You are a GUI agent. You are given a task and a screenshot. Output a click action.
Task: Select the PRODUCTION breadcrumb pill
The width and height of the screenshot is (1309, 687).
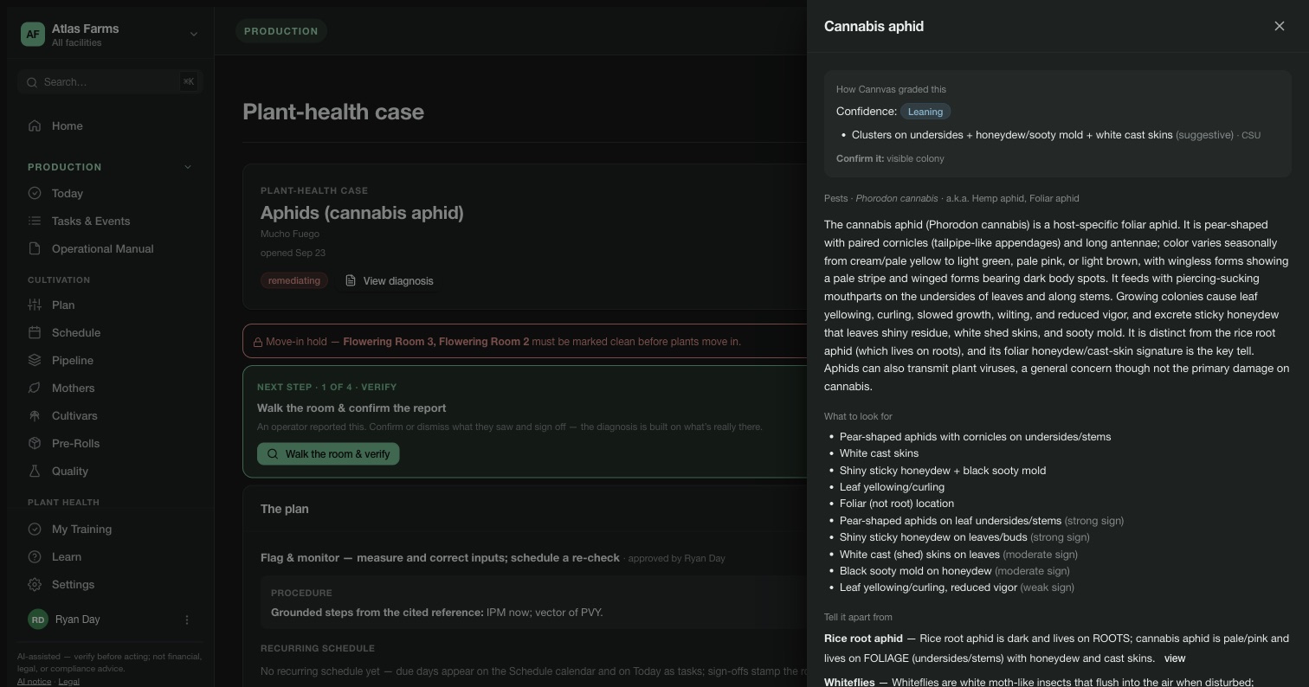(x=281, y=31)
